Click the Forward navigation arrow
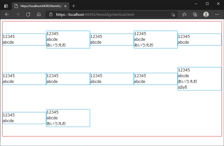The width and height of the screenshot is (224, 146). [18, 14]
